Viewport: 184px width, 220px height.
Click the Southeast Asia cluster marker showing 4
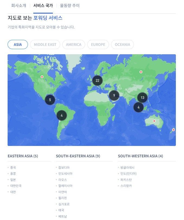[x=138, y=107]
